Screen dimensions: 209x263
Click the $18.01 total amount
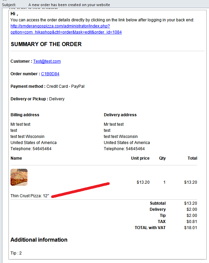point(190,228)
